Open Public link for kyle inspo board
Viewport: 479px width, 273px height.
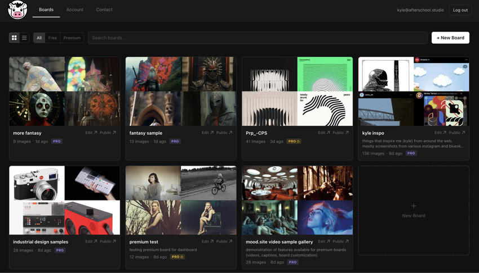[x=457, y=133]
